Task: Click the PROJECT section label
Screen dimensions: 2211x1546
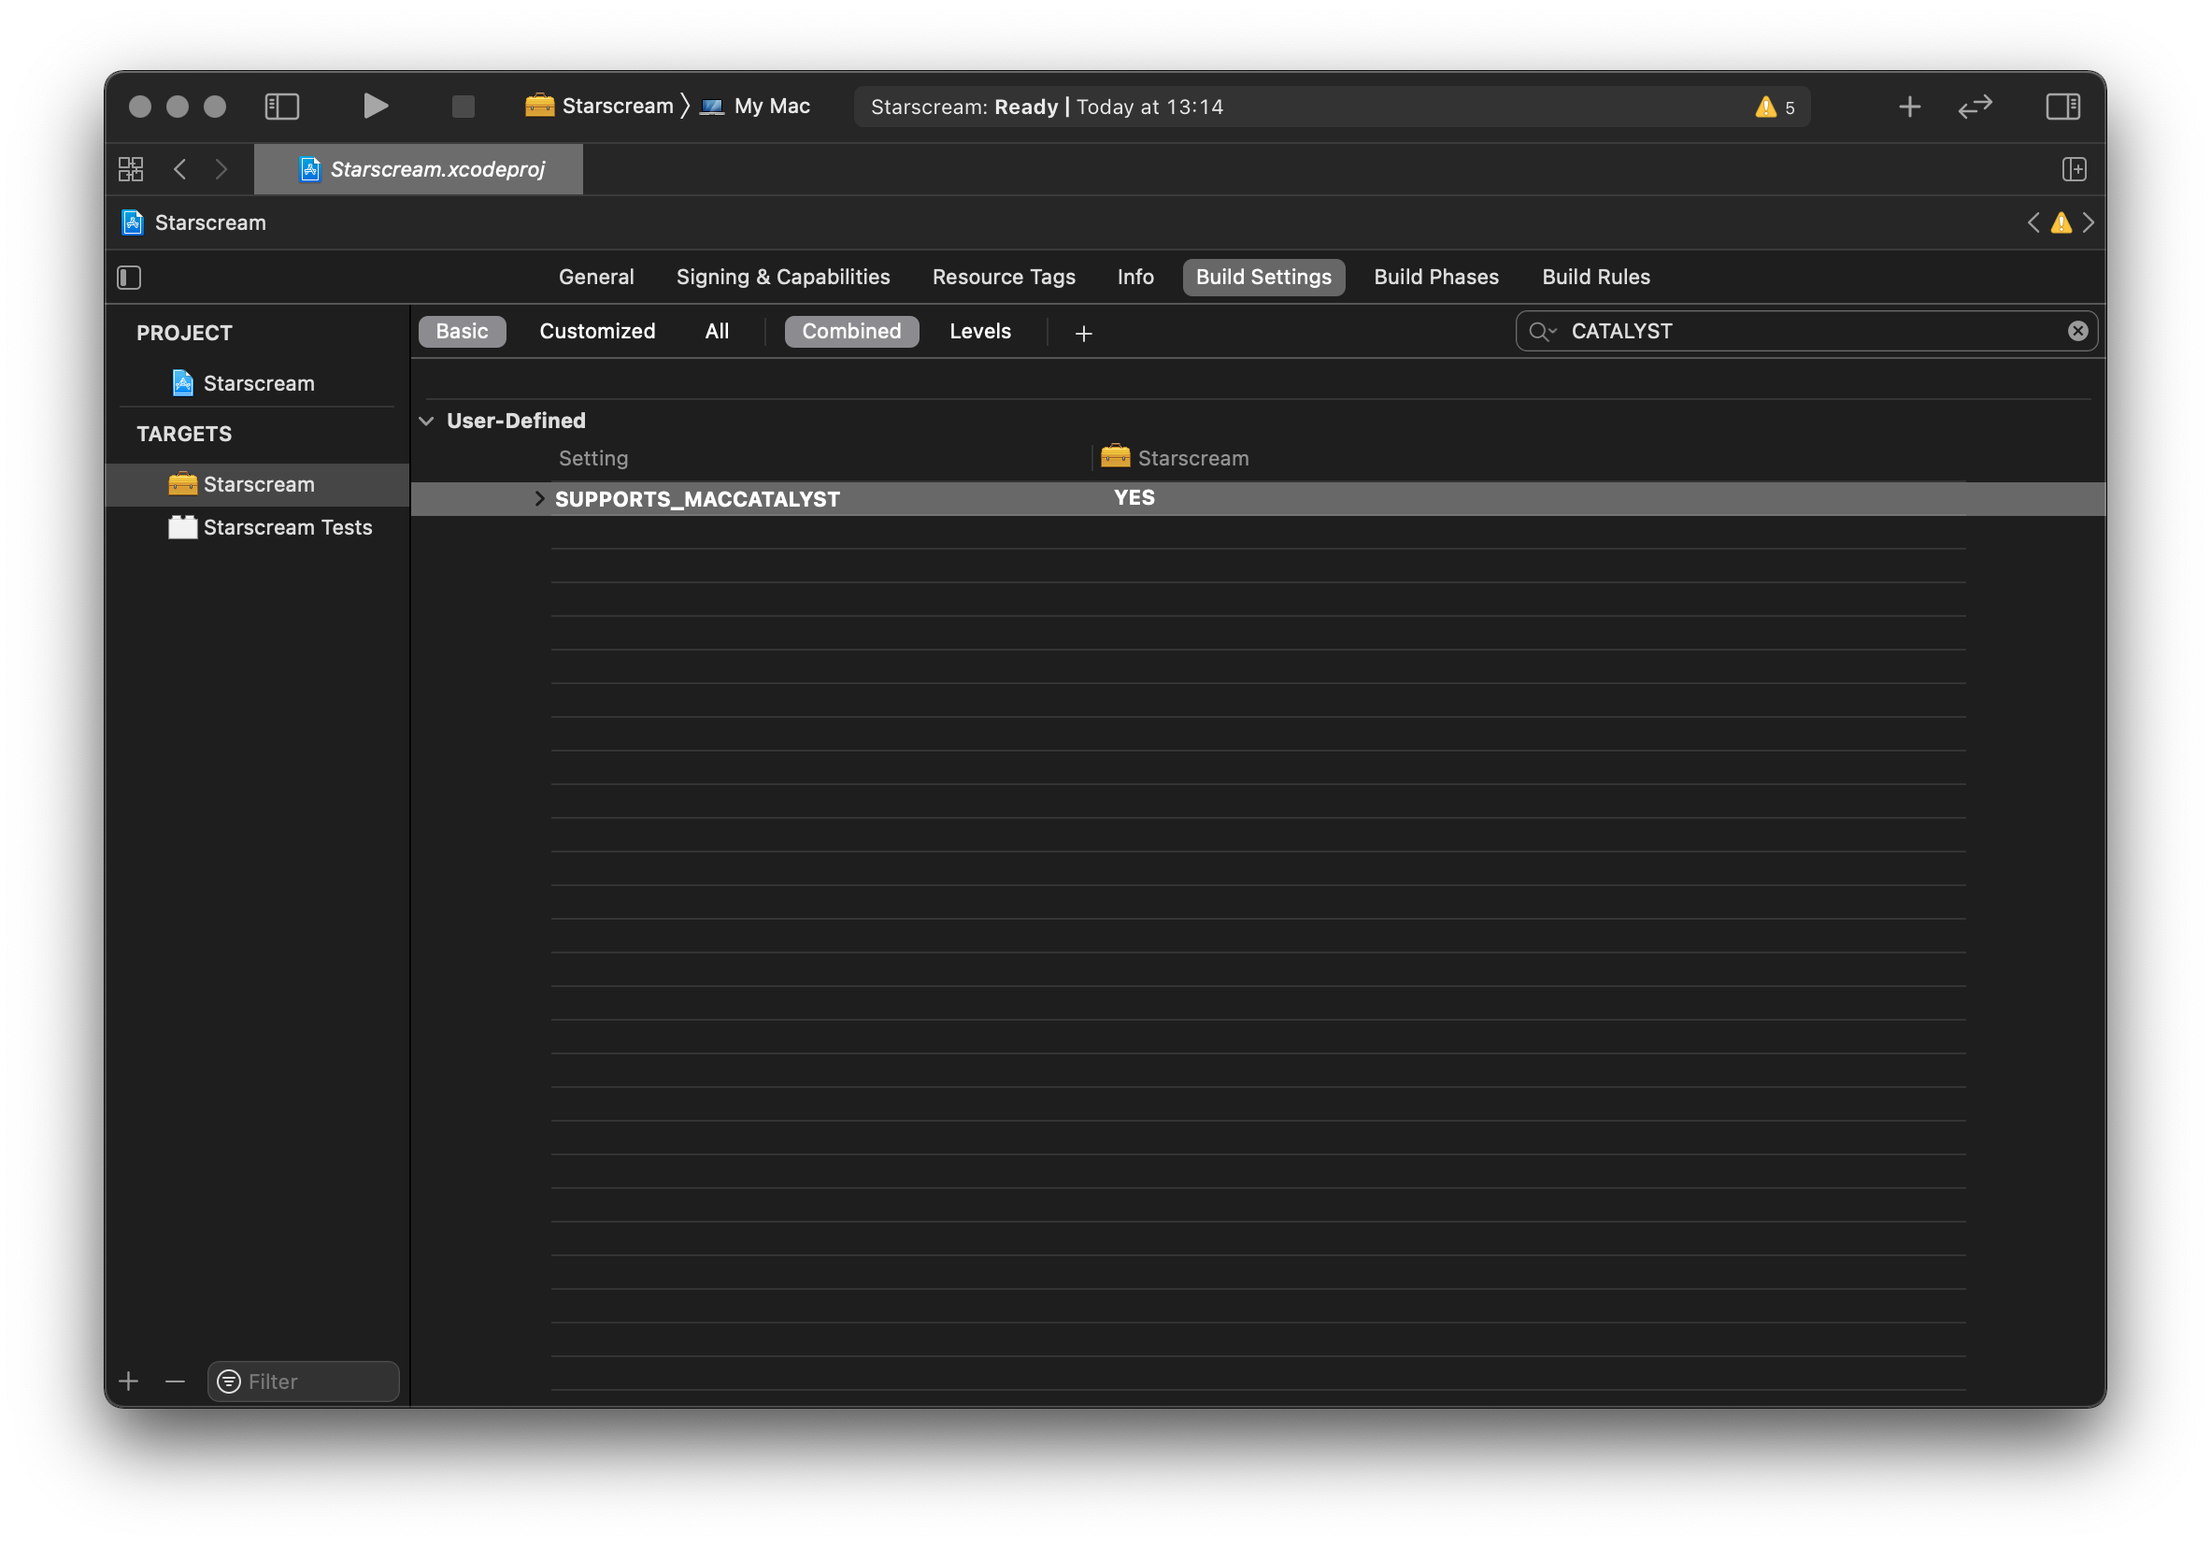Action: pos(184,334)
